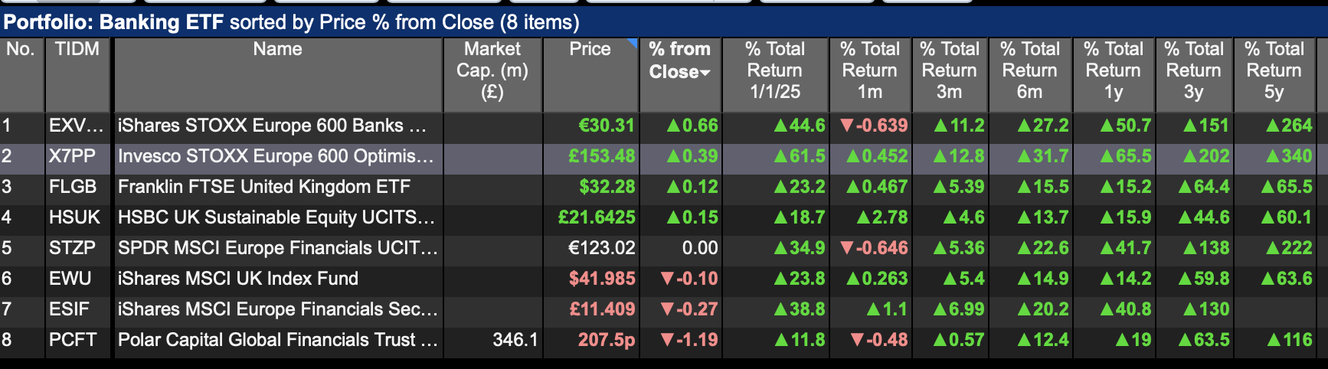Click the price €123.02
This screenshot has height=369, width=1328.
602,248
